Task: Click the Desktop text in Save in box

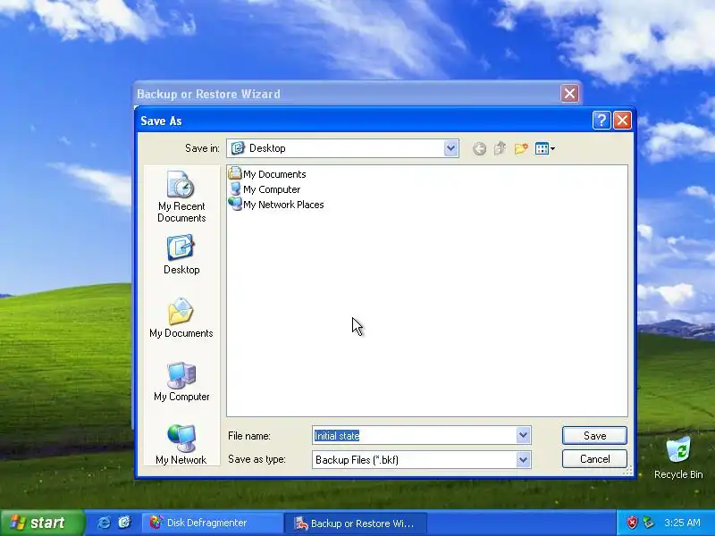Action: [267, 148]
